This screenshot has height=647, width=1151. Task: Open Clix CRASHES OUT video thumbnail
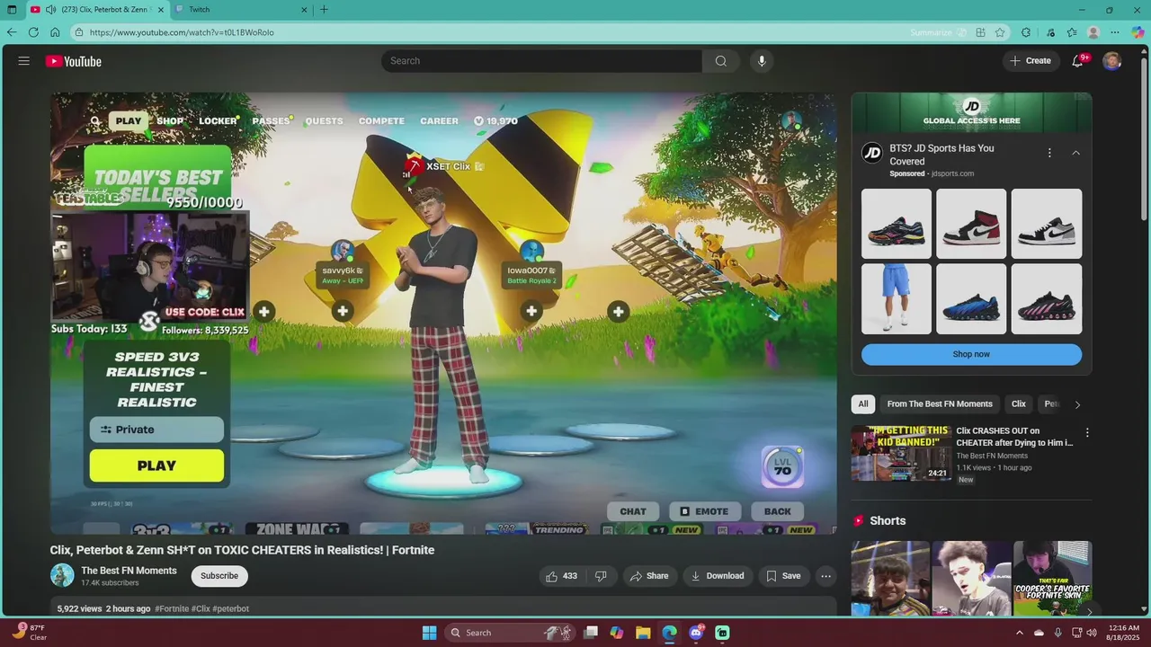[900, 453]
